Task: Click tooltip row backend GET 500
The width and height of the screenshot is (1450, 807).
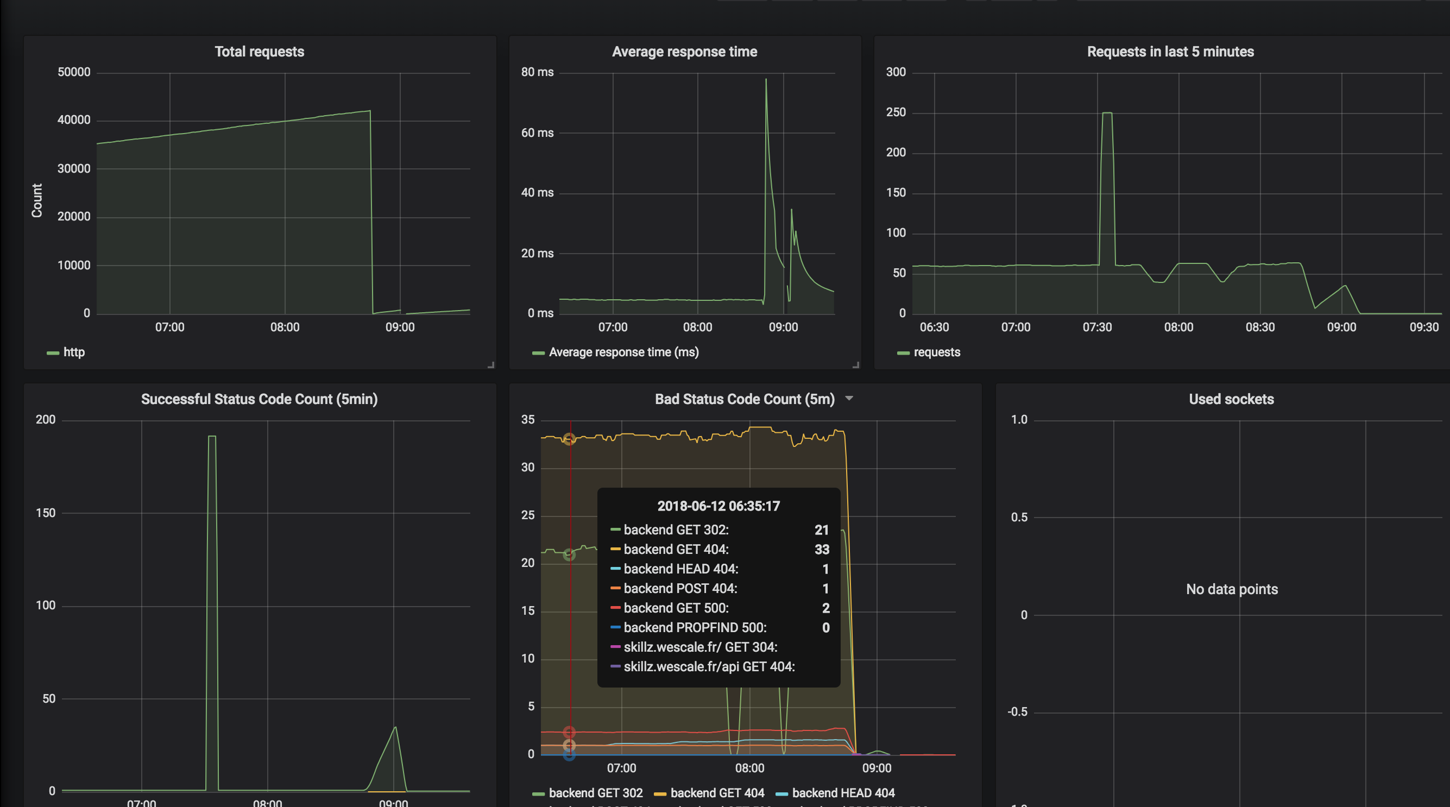Action: (x=720, y=608)
